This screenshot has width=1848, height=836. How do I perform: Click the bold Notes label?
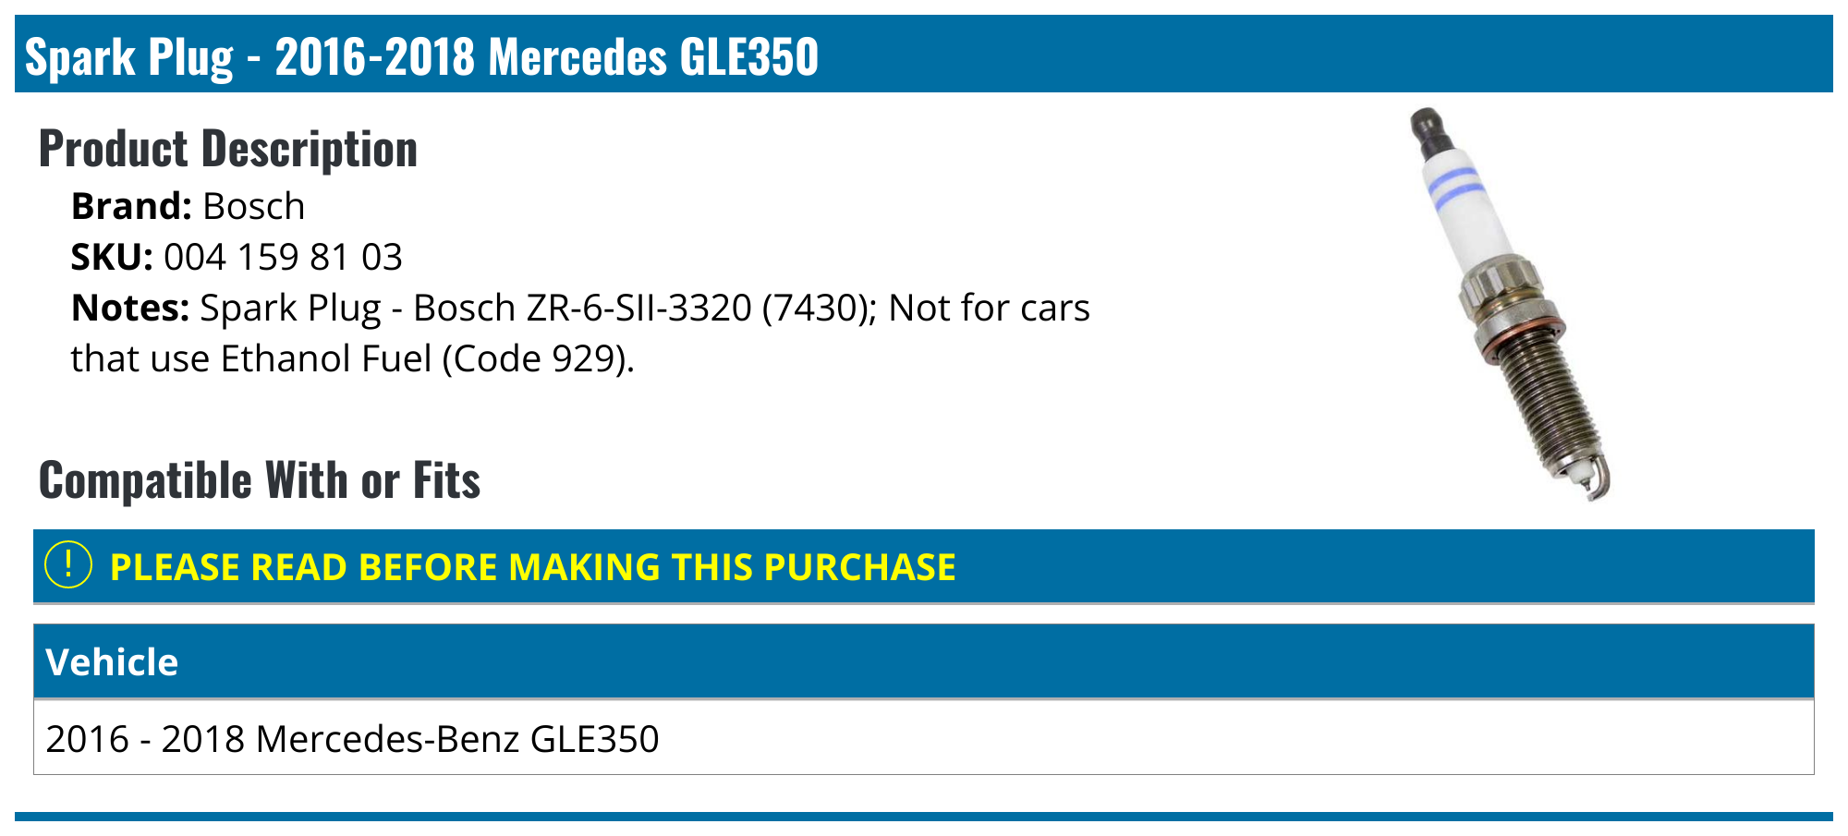point(130,308)
